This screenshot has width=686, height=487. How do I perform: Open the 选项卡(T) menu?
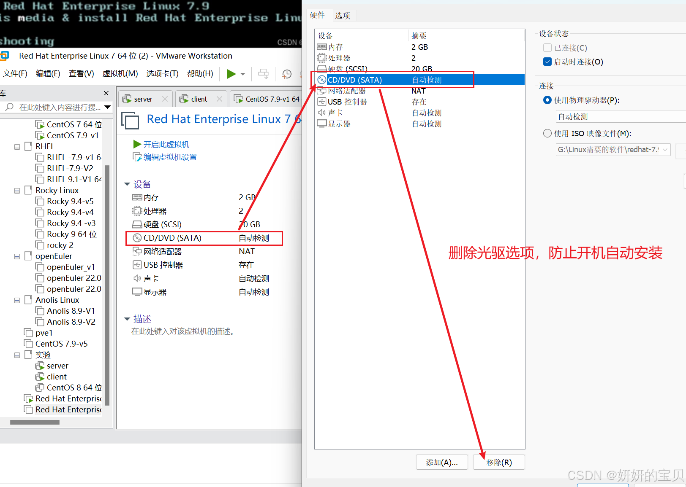[x=163, y=74]
